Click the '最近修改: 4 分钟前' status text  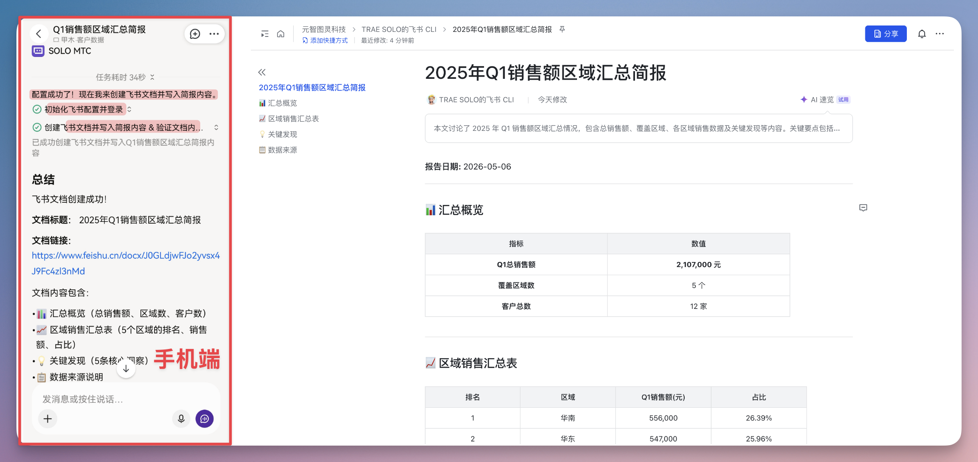(x=388, y=41)
